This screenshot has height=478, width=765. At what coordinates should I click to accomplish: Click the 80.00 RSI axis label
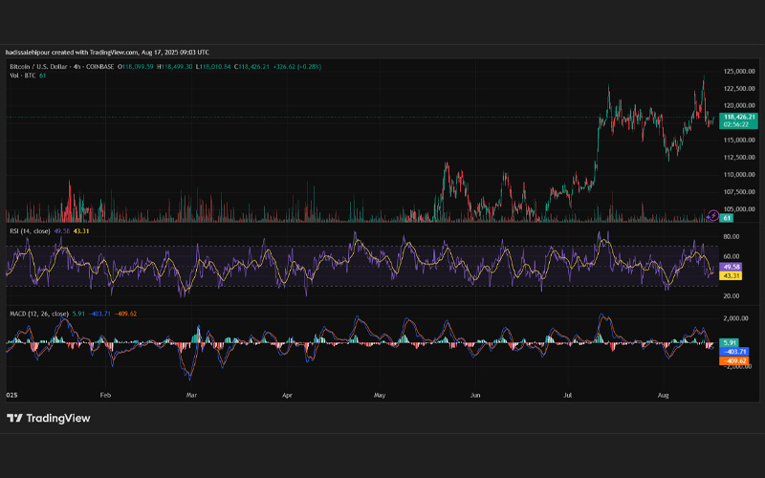732,236
